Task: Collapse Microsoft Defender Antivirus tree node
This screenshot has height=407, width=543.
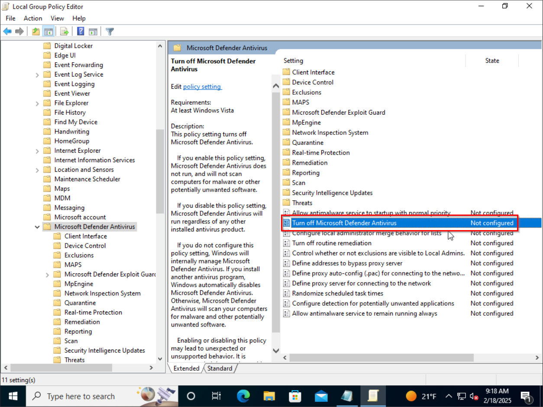Action: 38,227
